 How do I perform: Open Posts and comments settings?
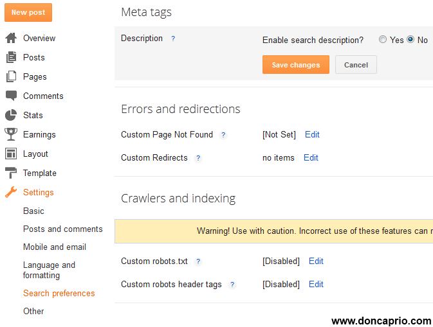(x=62, y=229)
